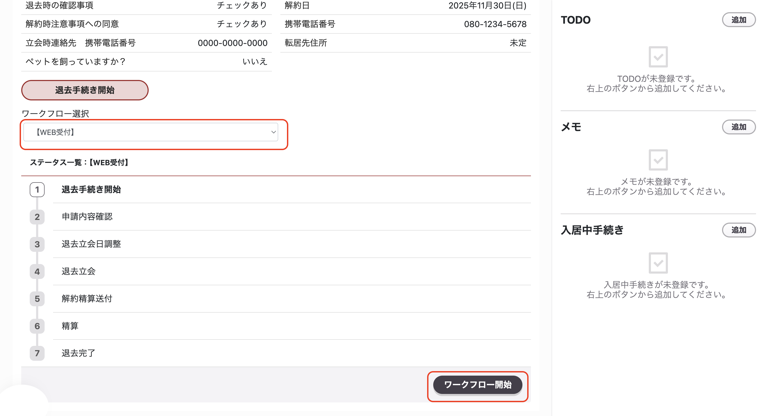Click 入居中手続きが未登録です message

pyautogui.click(x=657, y=285)
